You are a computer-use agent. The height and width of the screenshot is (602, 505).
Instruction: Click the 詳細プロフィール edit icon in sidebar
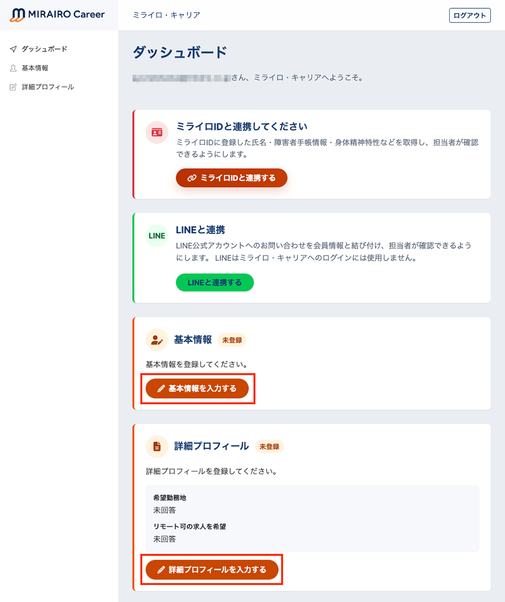pos(13,87)
